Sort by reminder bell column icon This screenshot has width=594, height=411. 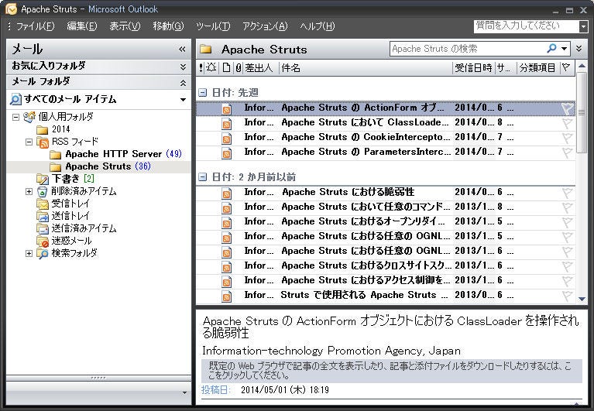point(211,68)
